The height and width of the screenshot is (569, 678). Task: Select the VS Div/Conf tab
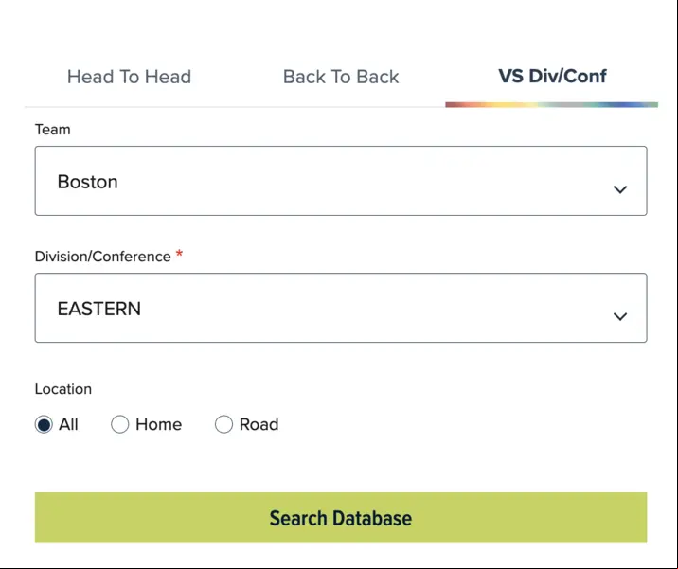552,76
